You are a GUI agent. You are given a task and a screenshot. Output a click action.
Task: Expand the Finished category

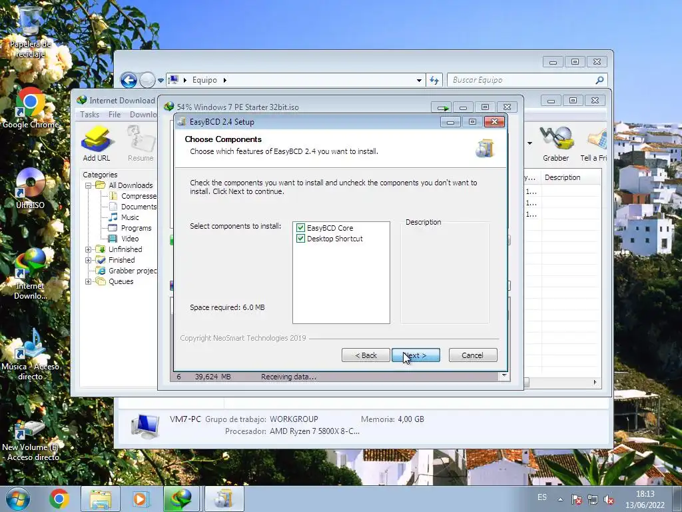click(x=89, y=260)
